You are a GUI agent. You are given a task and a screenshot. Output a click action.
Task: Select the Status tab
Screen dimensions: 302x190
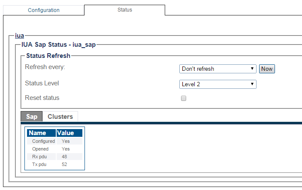point(124,10)
